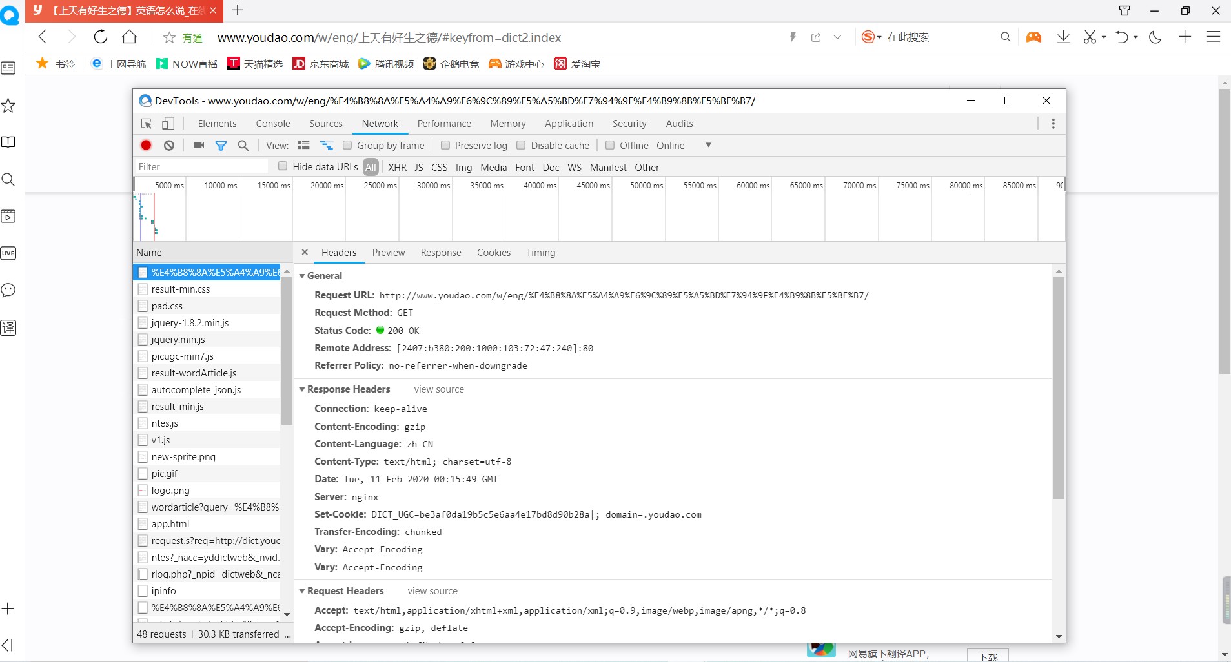Collapse the General section
This screenshot has width=1231, height=662.
click(x=302, y=276)
